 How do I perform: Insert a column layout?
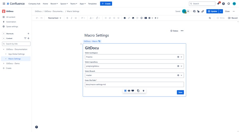coord(146,18)
